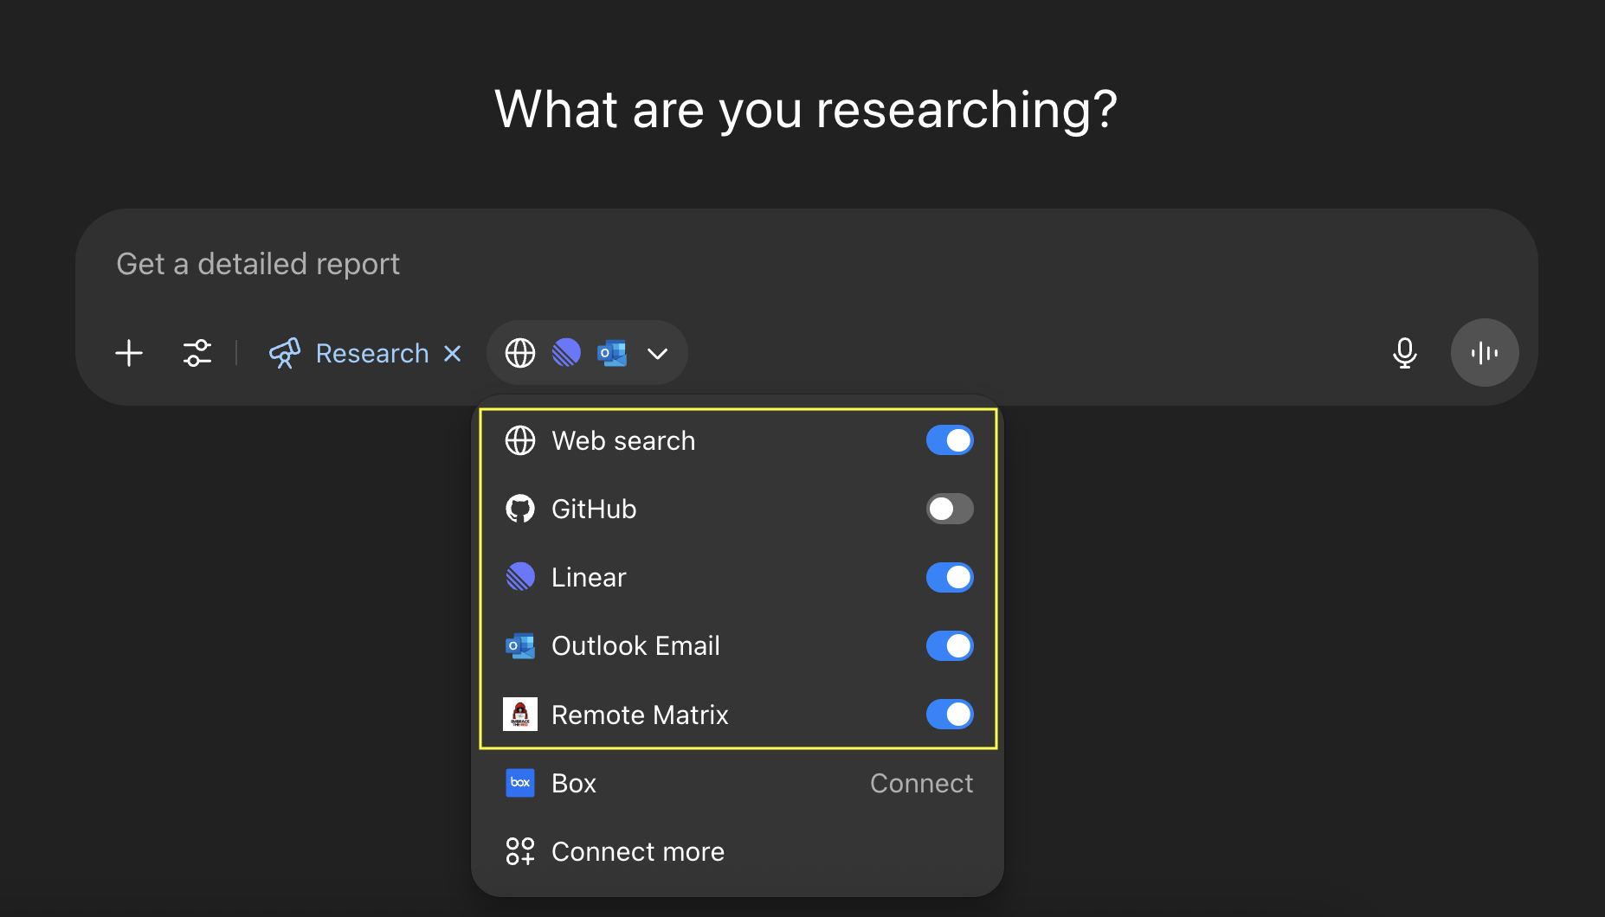This screenshot has width=1605, height=917.
Task: Click the Outlook icon in sources pill
Action: click(x=613, y=353)
